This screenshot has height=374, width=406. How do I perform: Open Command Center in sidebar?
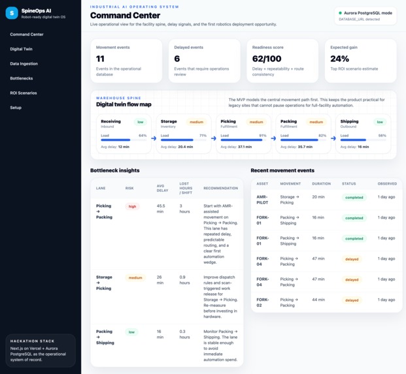click(27, 35)
